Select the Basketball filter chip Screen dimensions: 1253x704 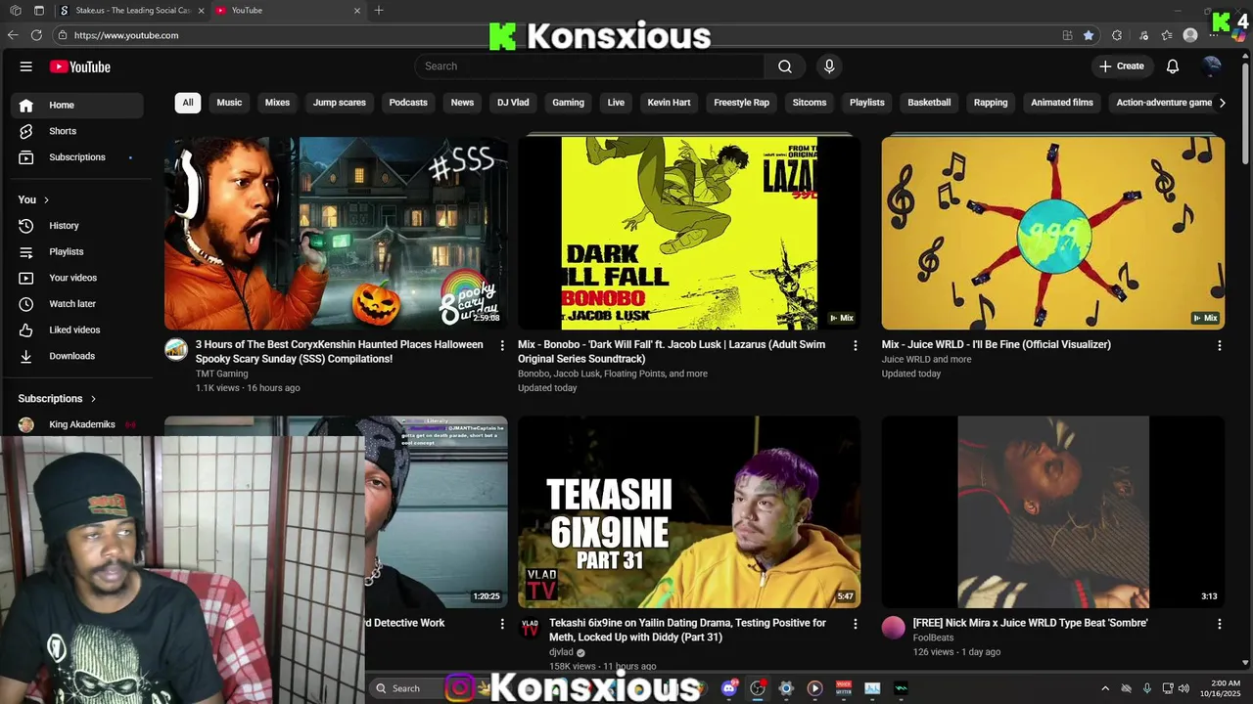coord(929,103)
